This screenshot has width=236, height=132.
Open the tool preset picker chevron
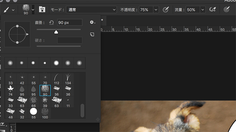[13, 10]
